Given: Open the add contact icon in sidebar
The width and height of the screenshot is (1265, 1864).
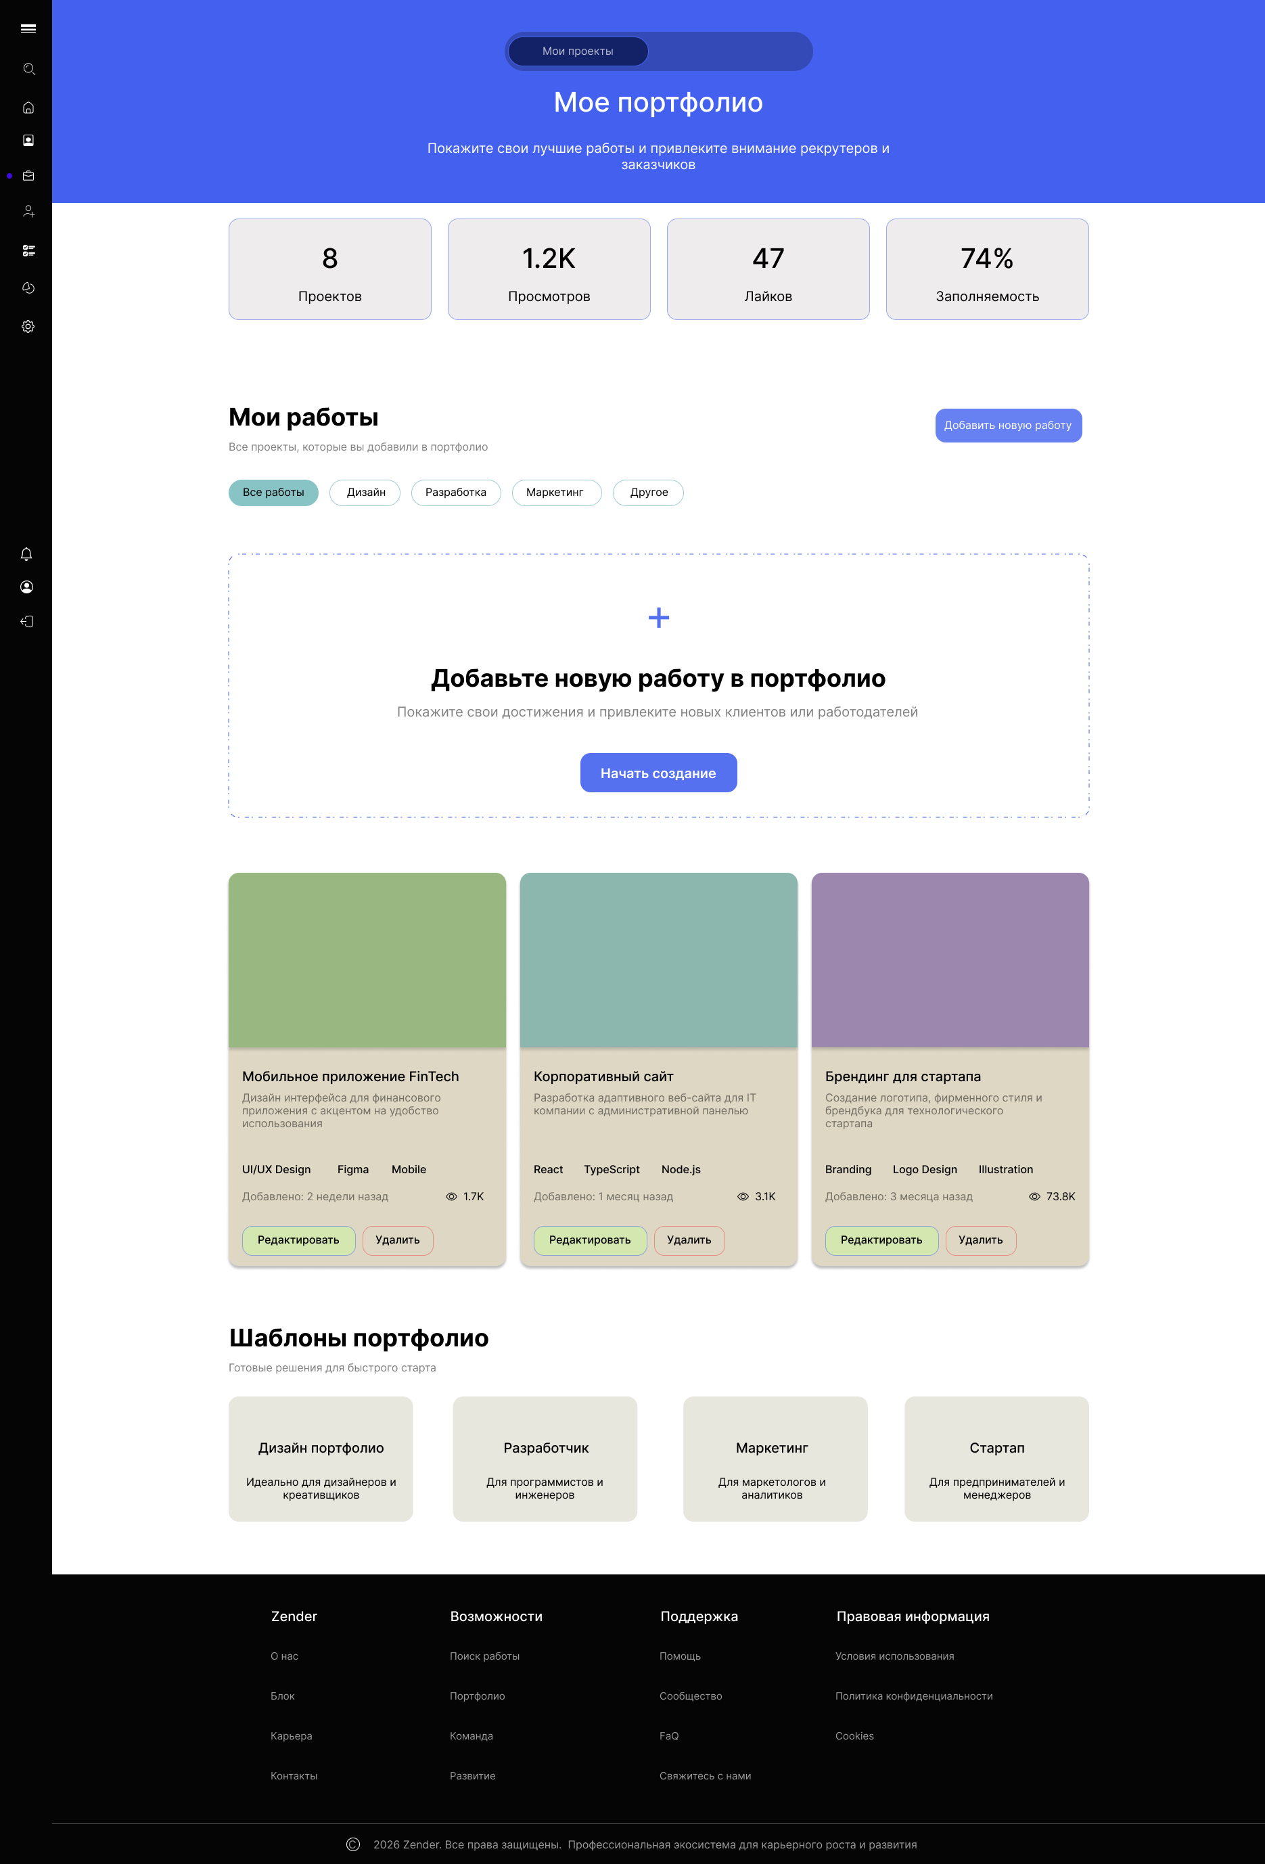Looking at the screenshot, I should click(29, 211).
